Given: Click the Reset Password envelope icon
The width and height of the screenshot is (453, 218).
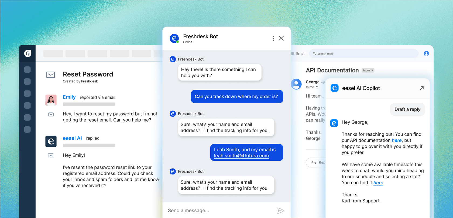Looking at the screenshot, I should coord(51,75).
